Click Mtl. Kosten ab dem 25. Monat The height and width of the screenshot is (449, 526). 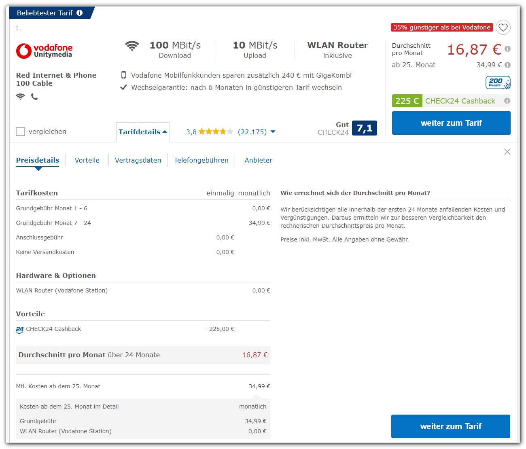pyautogui.click(x=58, y=386)
